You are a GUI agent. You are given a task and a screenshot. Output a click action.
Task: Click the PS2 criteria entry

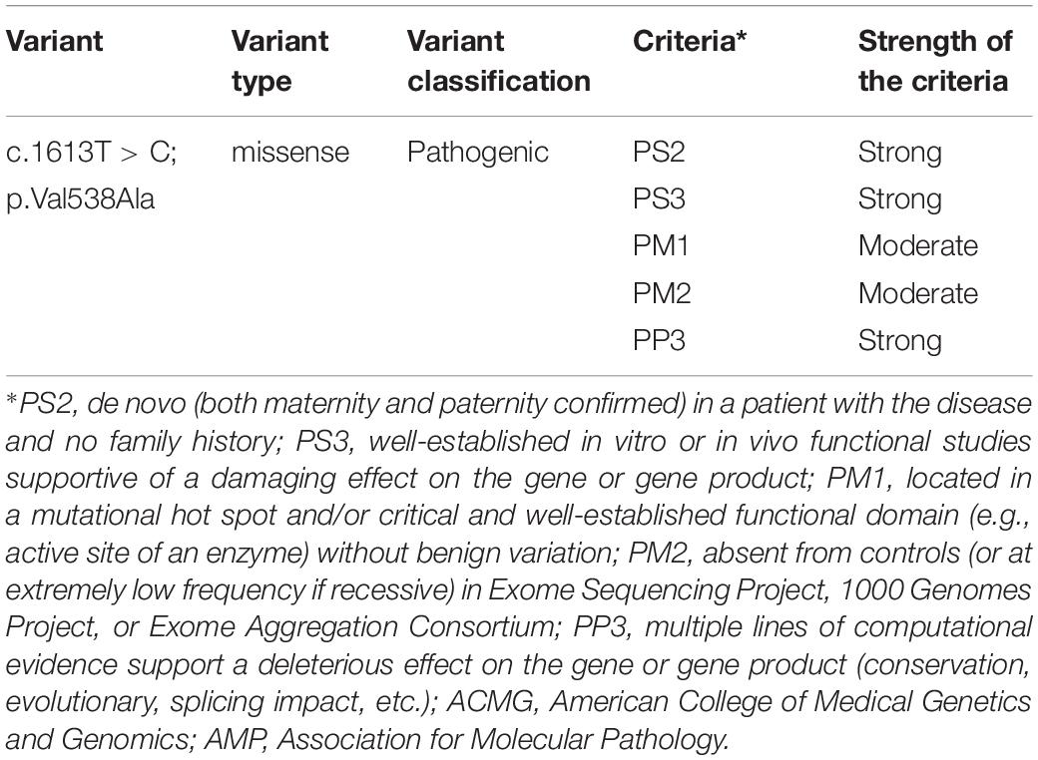click(659, 153)
